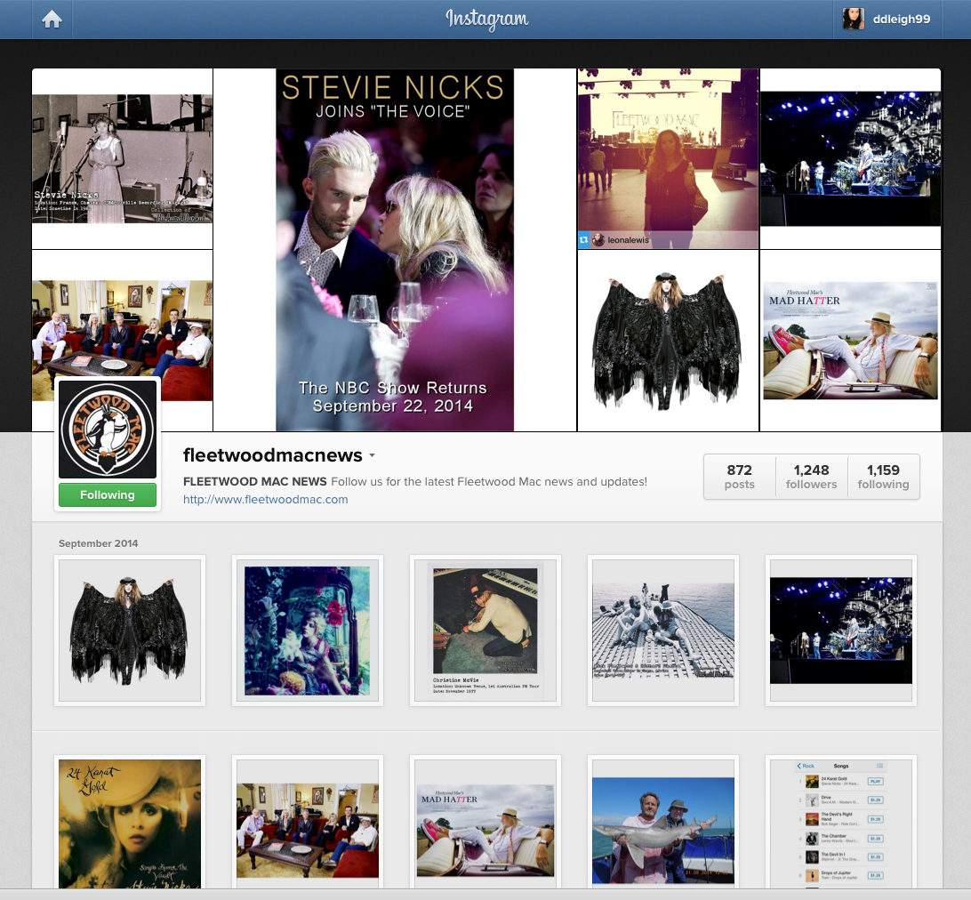Image resolution: width=971 pixels, height=900 pixels.
Task: Open the ddleigh99 username menu
Action: [901, 20]
